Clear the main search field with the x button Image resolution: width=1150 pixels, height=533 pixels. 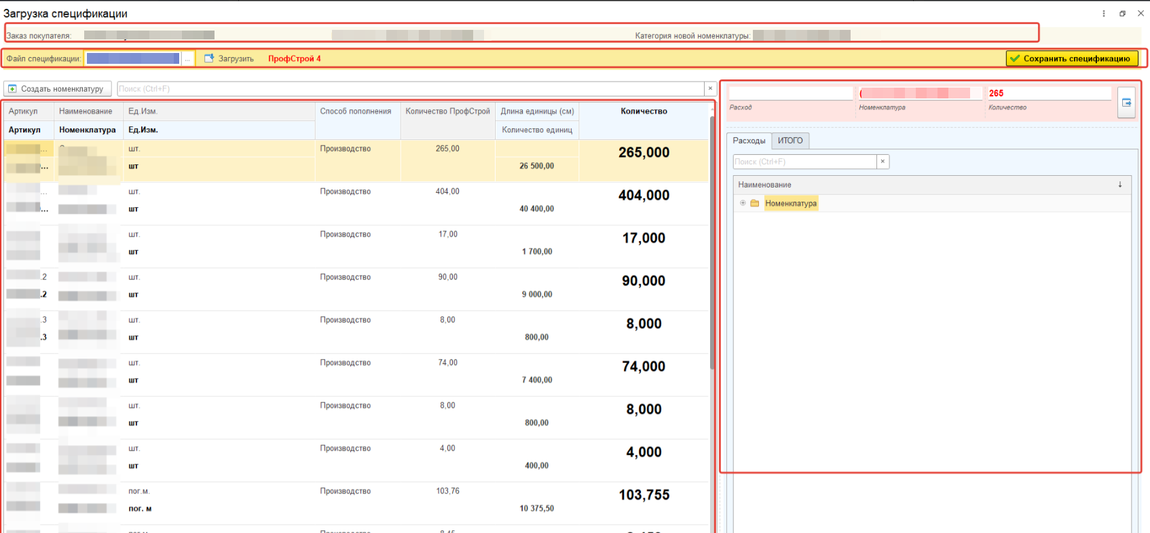tap(710, 89)
